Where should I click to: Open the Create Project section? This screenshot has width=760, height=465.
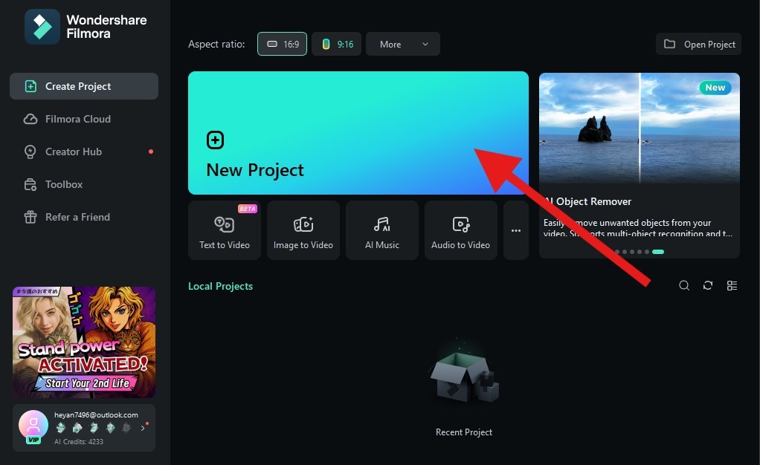84,86
